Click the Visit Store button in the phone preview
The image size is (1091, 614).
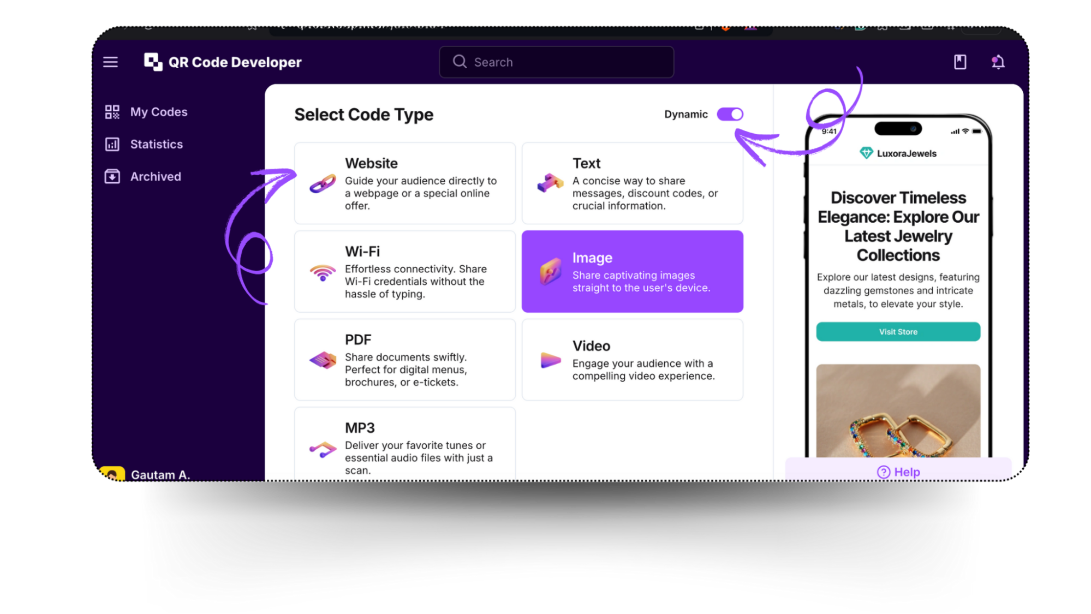[x=897, y=331]
